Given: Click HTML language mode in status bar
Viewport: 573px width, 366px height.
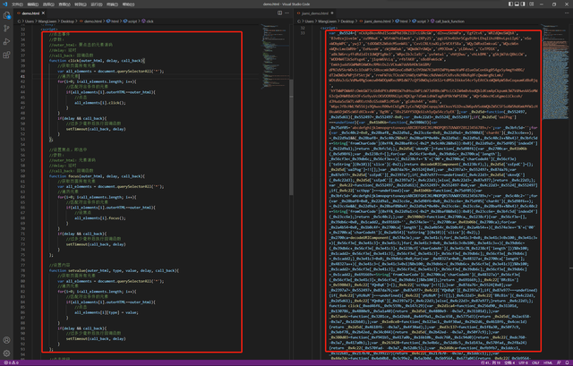Looking at the screenshot, I should [x=548, y=362].
